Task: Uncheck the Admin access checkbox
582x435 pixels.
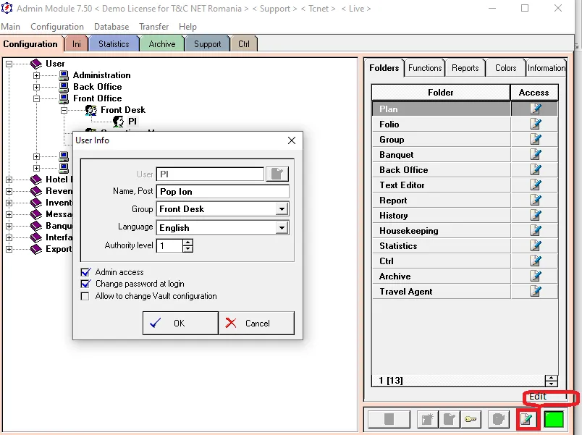Action: [x=85, y=272]
